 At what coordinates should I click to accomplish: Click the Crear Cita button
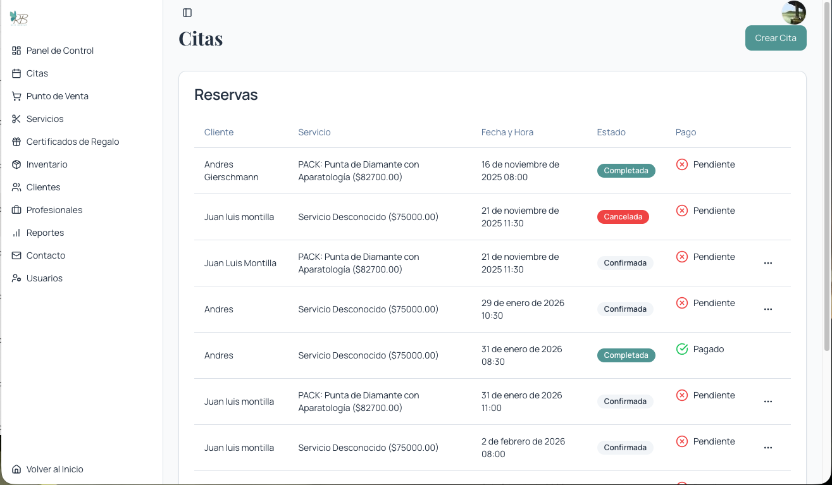pos(776,38)
